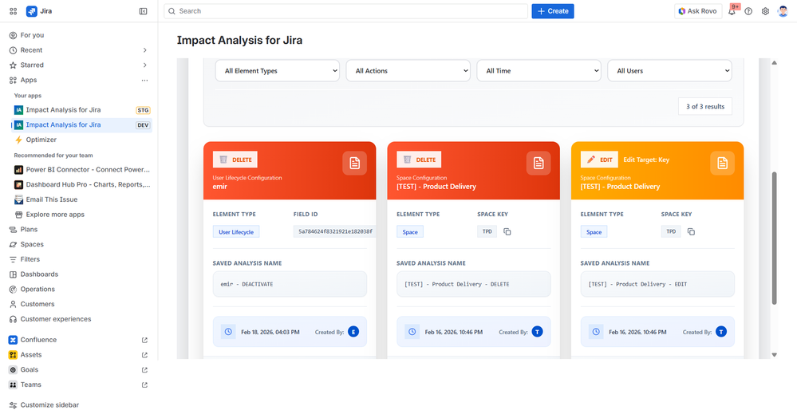
Task: Open the All Actions dropdown
Action: click(x=408, y=71)
